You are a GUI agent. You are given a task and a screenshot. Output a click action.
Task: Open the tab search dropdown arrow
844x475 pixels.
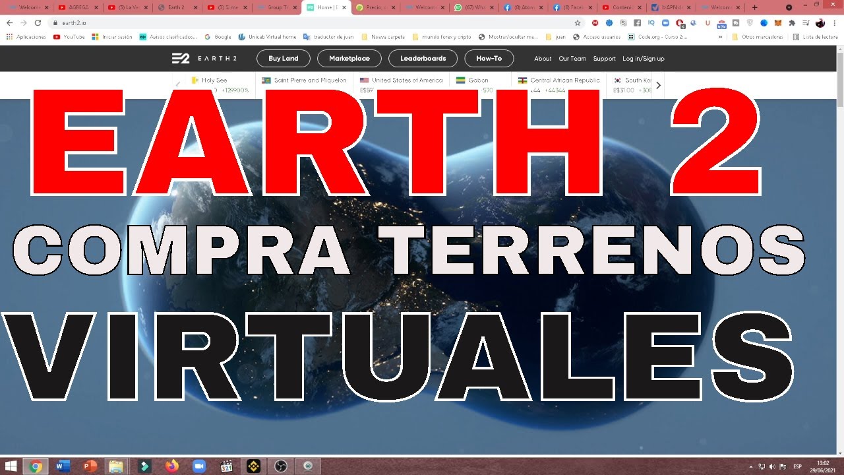[x=789, y=7]
